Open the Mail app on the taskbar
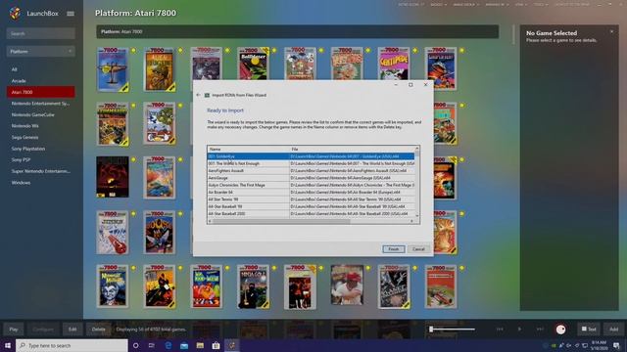This screenshot has width=627, height=352. click(184, 345)
